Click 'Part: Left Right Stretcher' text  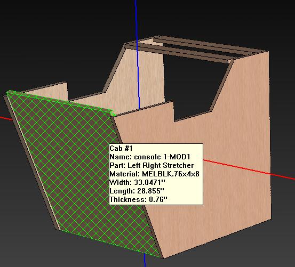152,165
